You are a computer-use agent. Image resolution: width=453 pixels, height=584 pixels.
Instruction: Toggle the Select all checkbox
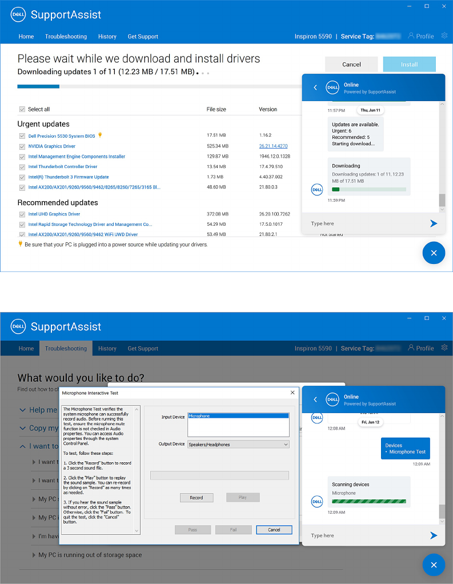(x=22, y=109)
